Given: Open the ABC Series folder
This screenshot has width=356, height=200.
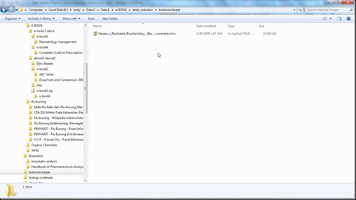Looking at the screenshot, I should coord(46,75).
